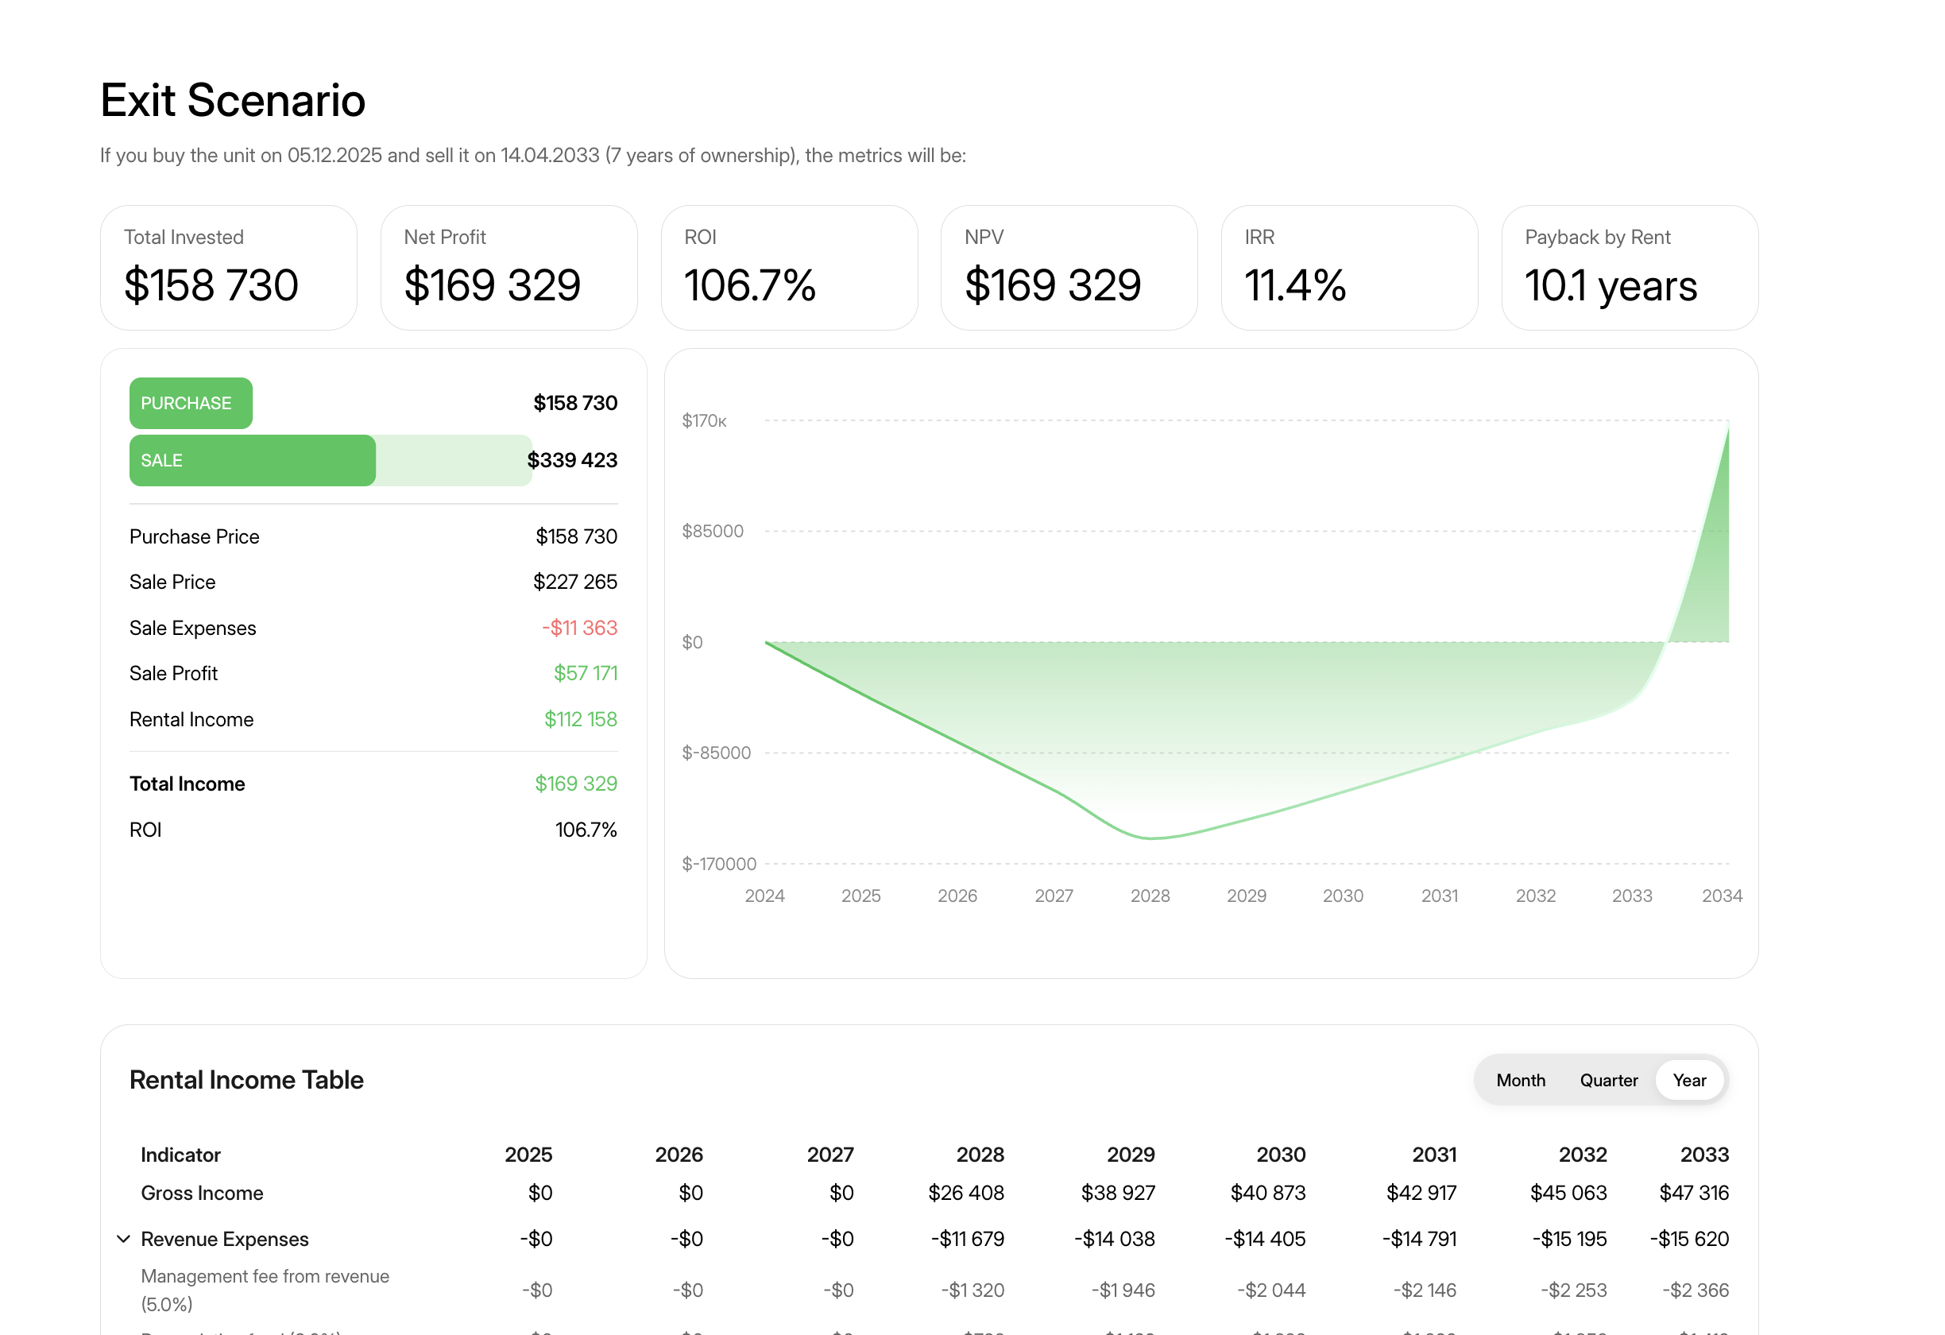Click the green SALE bar
Viewport: 1945px width, 1335px height.
(x=252, y=460)
